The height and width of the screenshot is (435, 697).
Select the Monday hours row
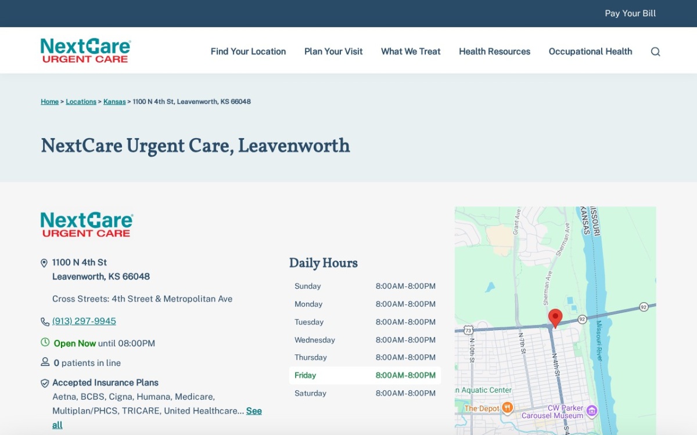(x=365, y=304)
